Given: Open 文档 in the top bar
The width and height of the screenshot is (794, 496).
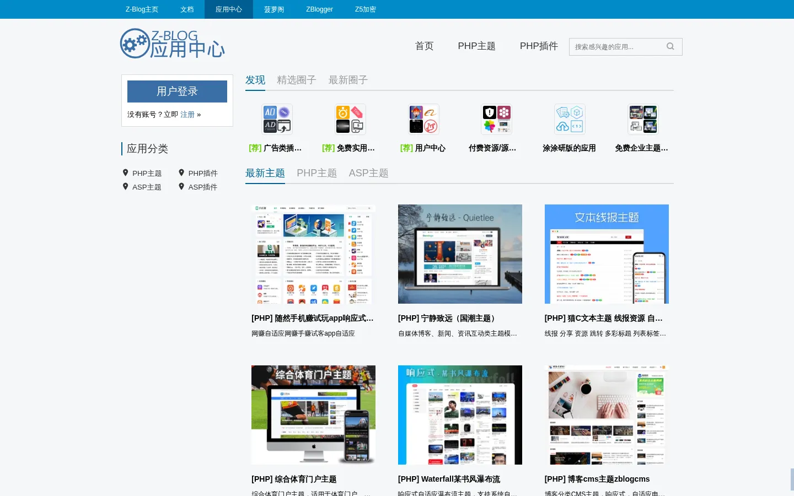Looking at the screenshot, I should [187, 9].
